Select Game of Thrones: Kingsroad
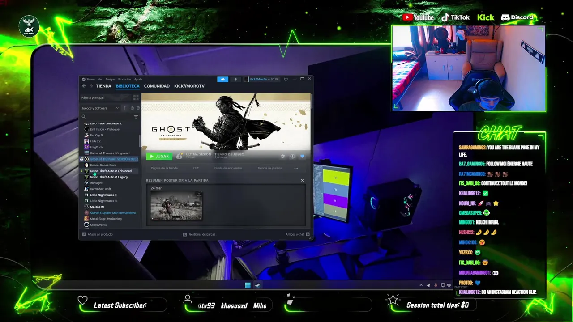This screenshot has width=573, height=322. tap(109, 153)
